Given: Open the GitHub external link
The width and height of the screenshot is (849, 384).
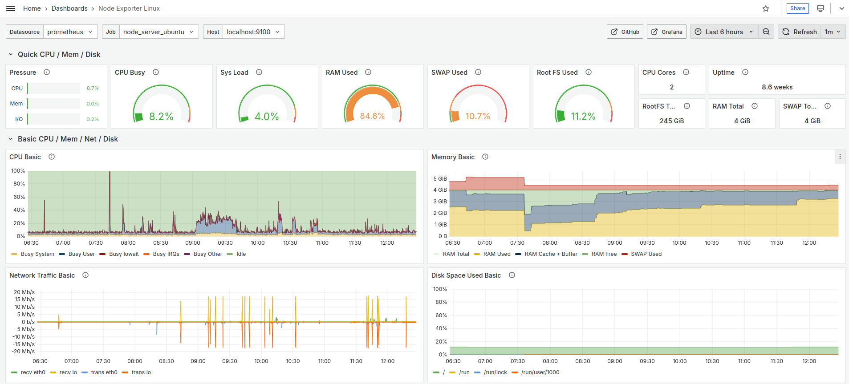Looking at the screenshot, I should 625,32.
